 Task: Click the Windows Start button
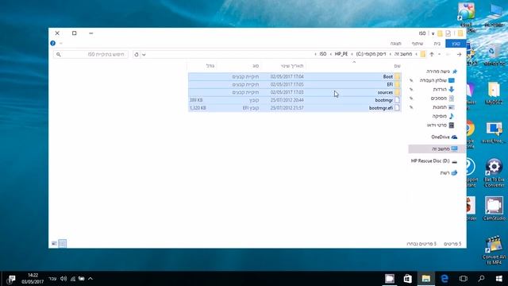tap(499, 279)
